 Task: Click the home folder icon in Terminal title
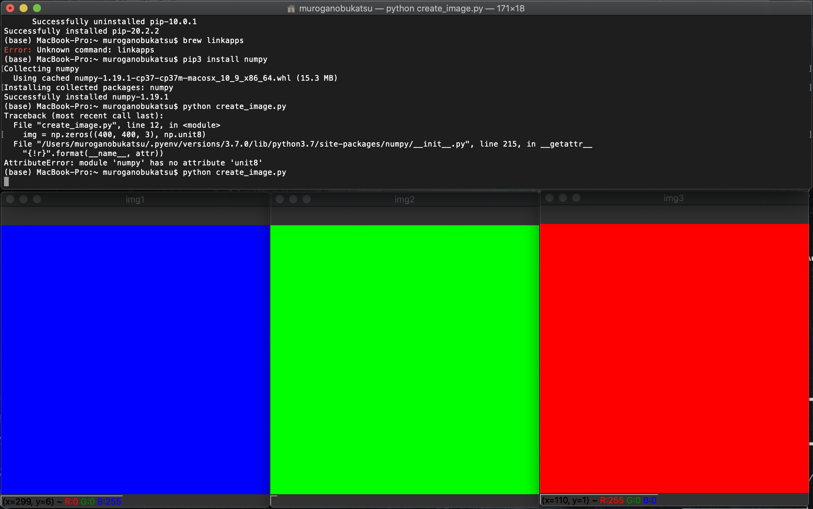(291, 8)
